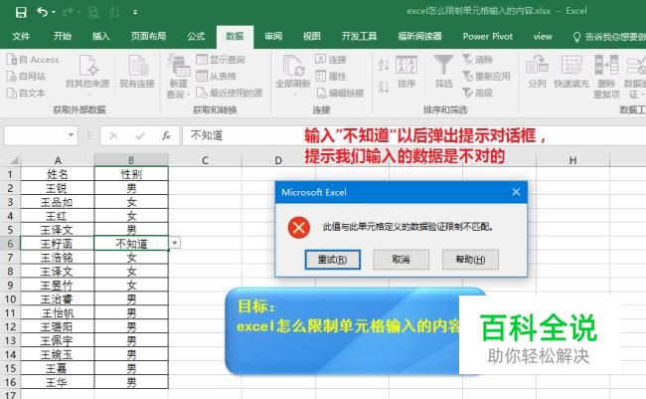Click the sort descending Z-A icon
The width and height of the screenshot is (646, 399).
point(384,87)
